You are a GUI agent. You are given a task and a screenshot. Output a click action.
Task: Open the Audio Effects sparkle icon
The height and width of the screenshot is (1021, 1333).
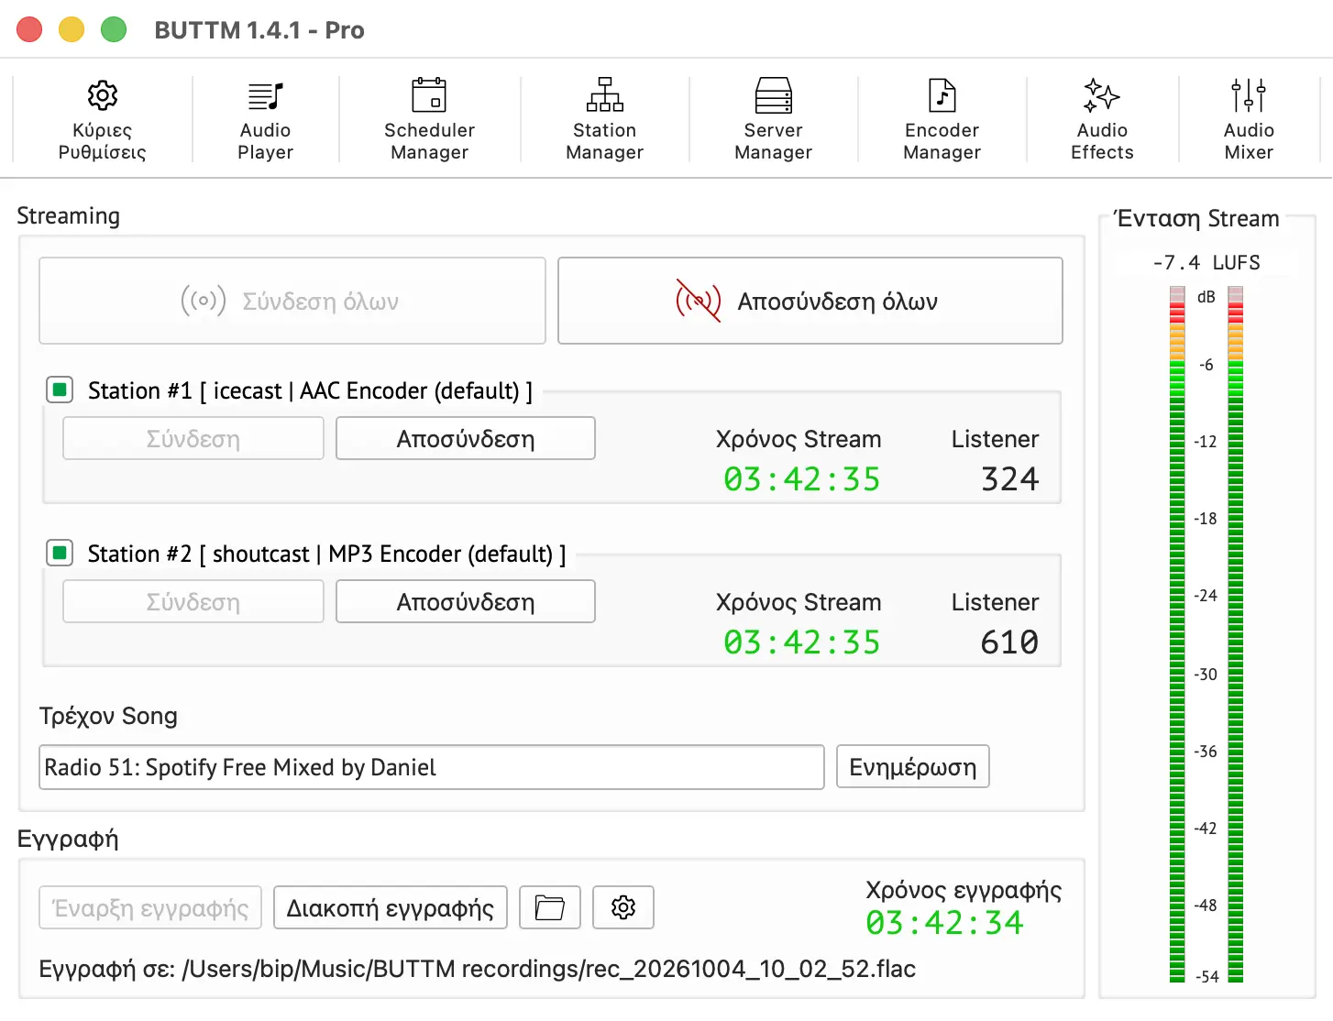(1102, 95)
